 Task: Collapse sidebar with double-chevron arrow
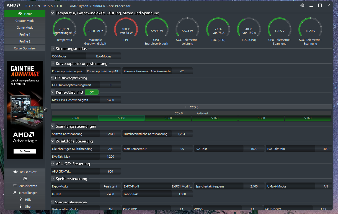46,110
